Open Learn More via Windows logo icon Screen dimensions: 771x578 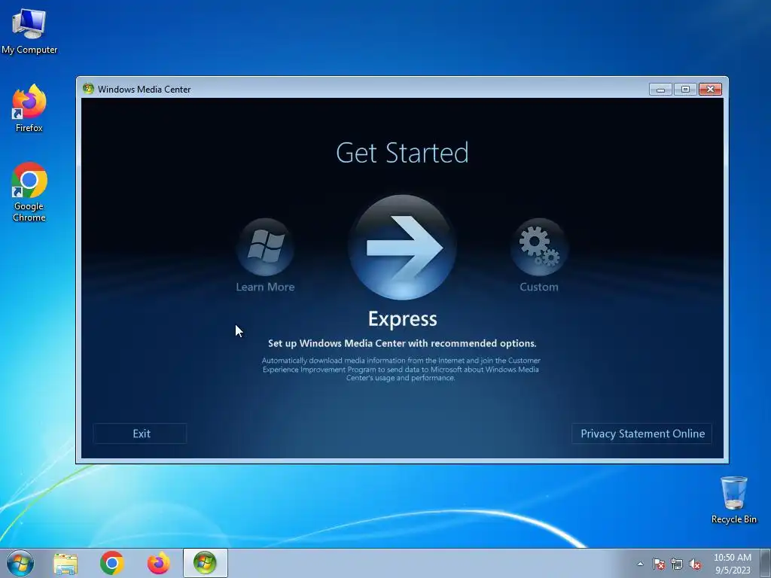(x=265, y=247)
